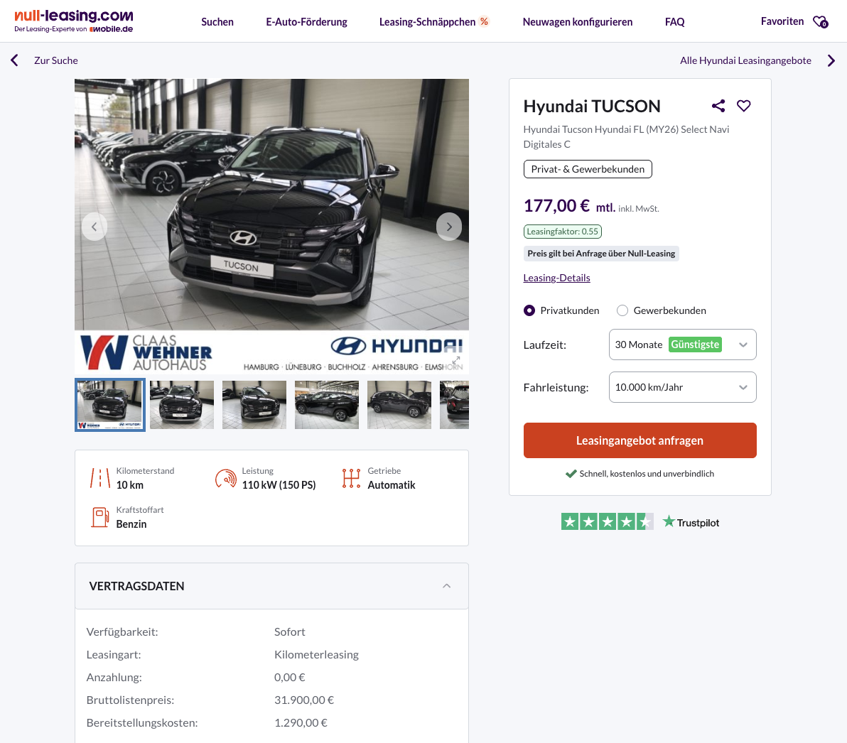Click the fullscreen expand icon on the photo
Screen dimensions: 847x743
[456, 359]
